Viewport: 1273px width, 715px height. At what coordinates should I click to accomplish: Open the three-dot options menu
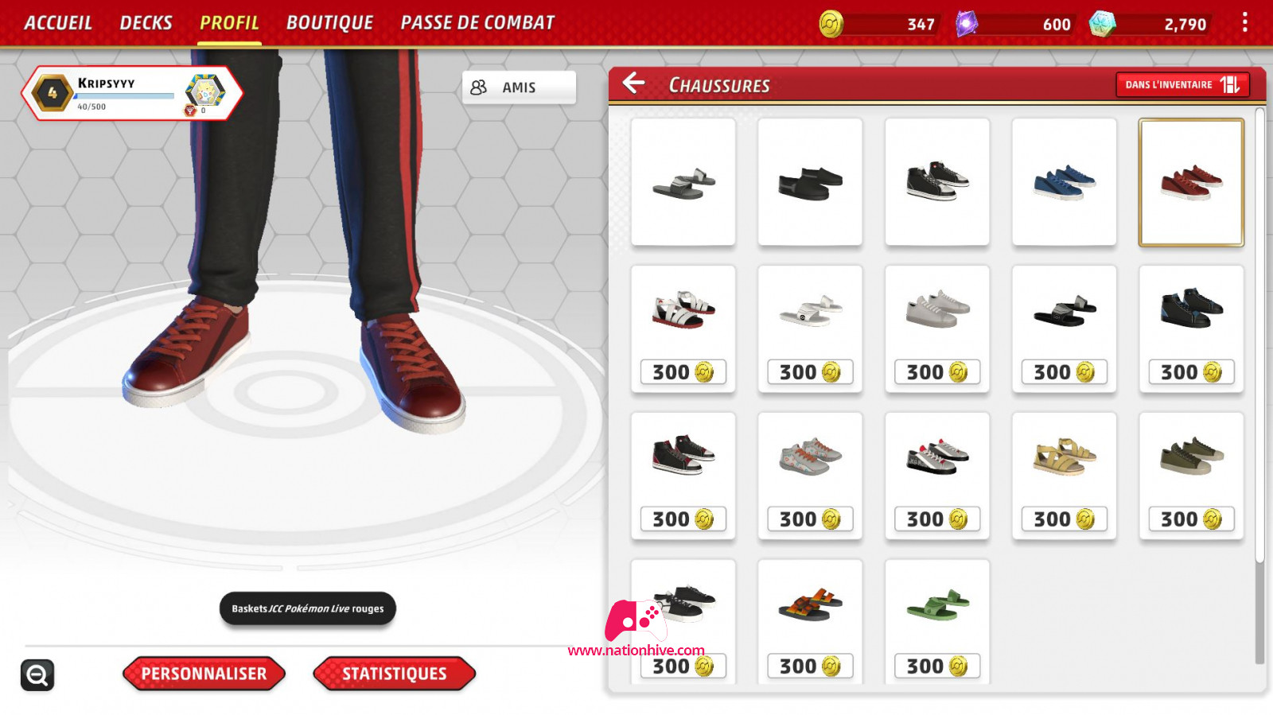[x=1245, y=22]
